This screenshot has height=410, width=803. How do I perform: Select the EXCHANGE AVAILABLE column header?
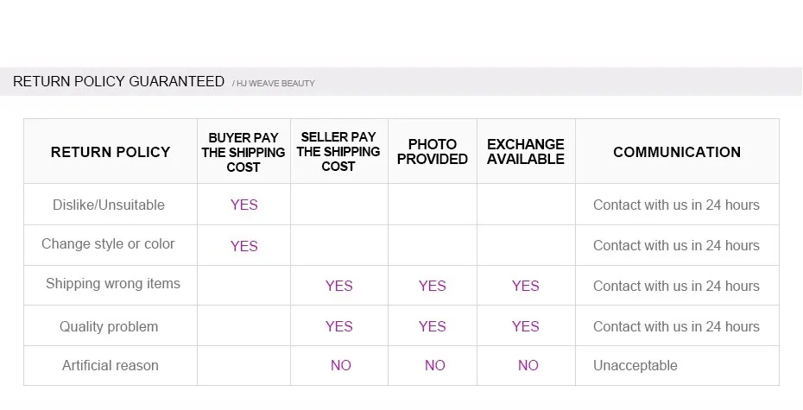525,152
